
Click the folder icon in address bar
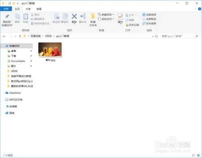[25, 36]
